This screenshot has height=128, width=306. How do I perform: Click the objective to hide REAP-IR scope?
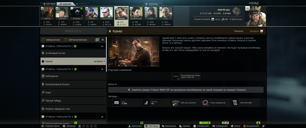coord(186,90)
